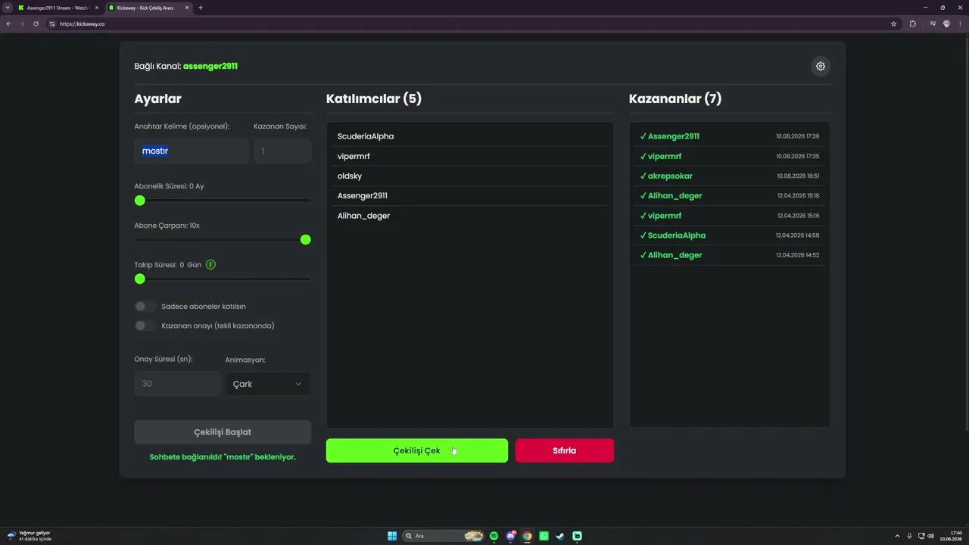The height and width of the screenshot is (545, 969).
Task: Open the Kickaway settings gear
Action: (820, 66)
